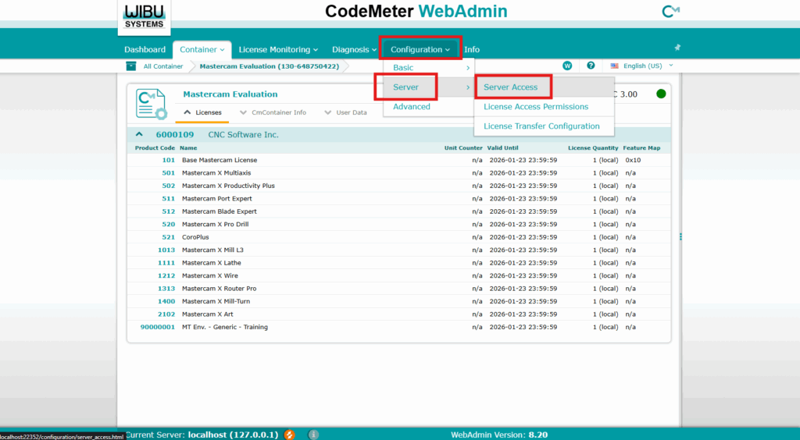800x440 pixels.
Task: Choose License Access Permissions menu entry
Action: [535, 107]
